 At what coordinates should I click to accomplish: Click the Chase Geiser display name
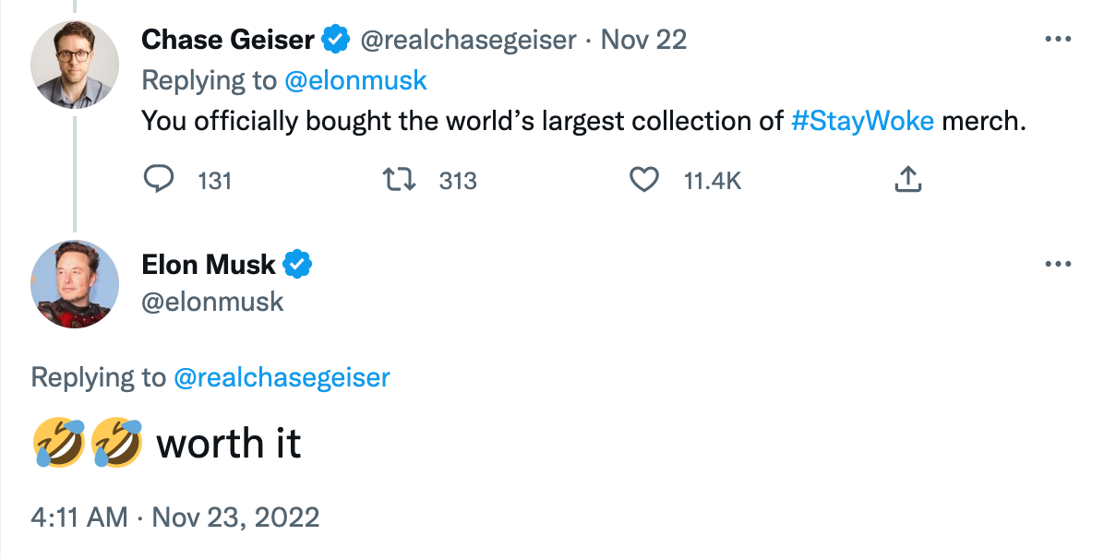pyautogui.click(x=227, y=40)
